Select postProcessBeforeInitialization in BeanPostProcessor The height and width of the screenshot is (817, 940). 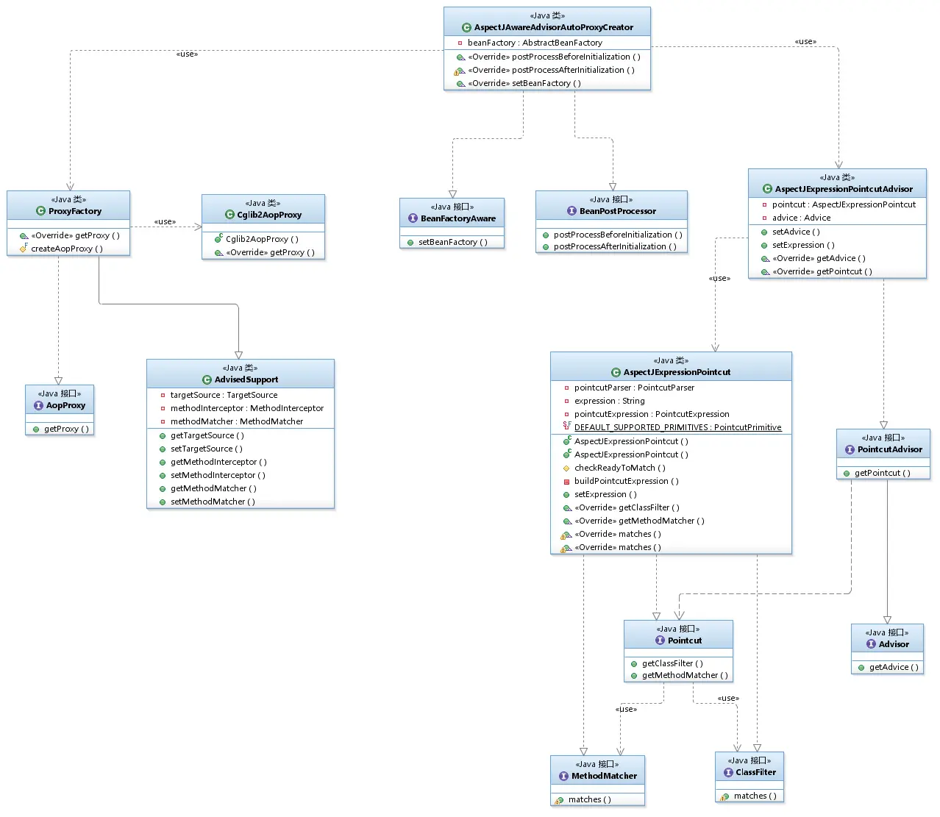pyautogui.click(x=618, y=235)
